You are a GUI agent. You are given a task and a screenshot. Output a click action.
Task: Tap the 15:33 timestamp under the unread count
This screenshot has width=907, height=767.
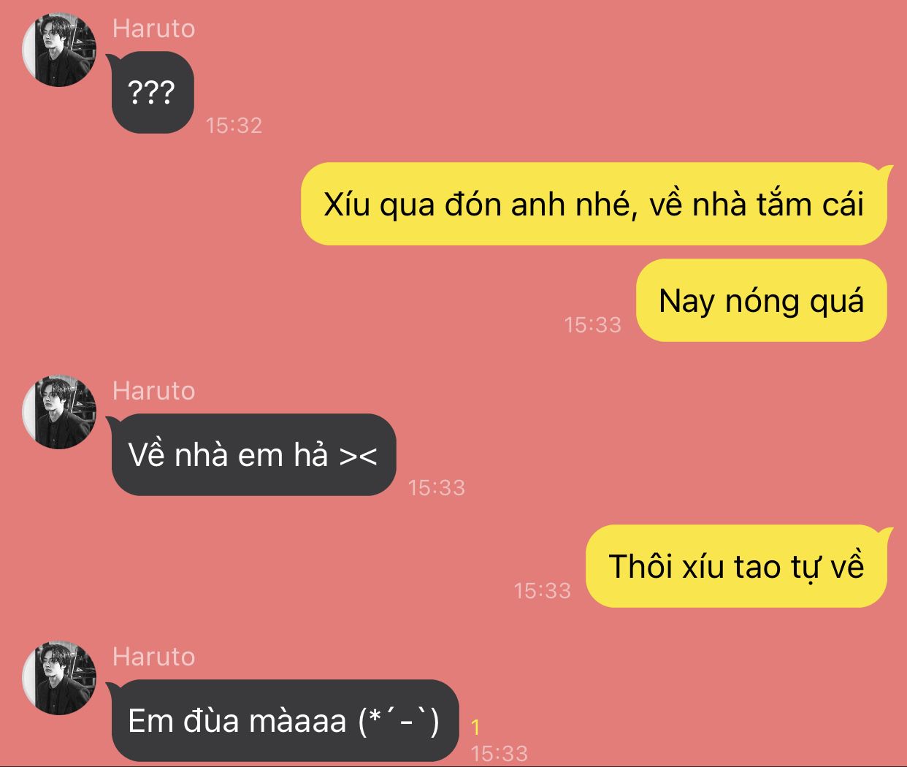(x=500, y=753)
